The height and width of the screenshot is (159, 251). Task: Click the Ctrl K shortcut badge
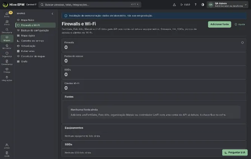(134, 4)
